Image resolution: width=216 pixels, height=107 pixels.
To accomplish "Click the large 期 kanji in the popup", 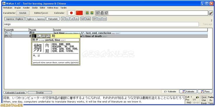I will tap(37, 48).
